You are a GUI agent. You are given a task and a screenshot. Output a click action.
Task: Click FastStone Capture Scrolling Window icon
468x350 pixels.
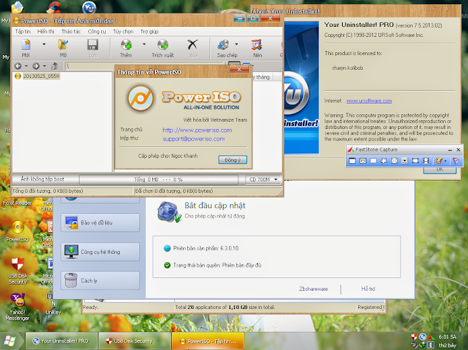click(x=405, y=161)
